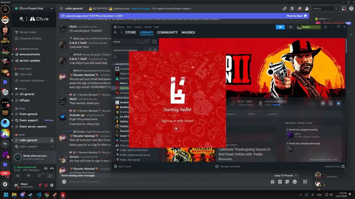Click invite icon next to redm-general
Image resolution: width=355 pixels, height=199 pixels.
[52, 140]
